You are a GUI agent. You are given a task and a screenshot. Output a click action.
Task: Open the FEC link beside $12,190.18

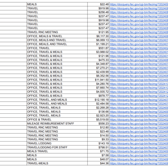(139, 99)
